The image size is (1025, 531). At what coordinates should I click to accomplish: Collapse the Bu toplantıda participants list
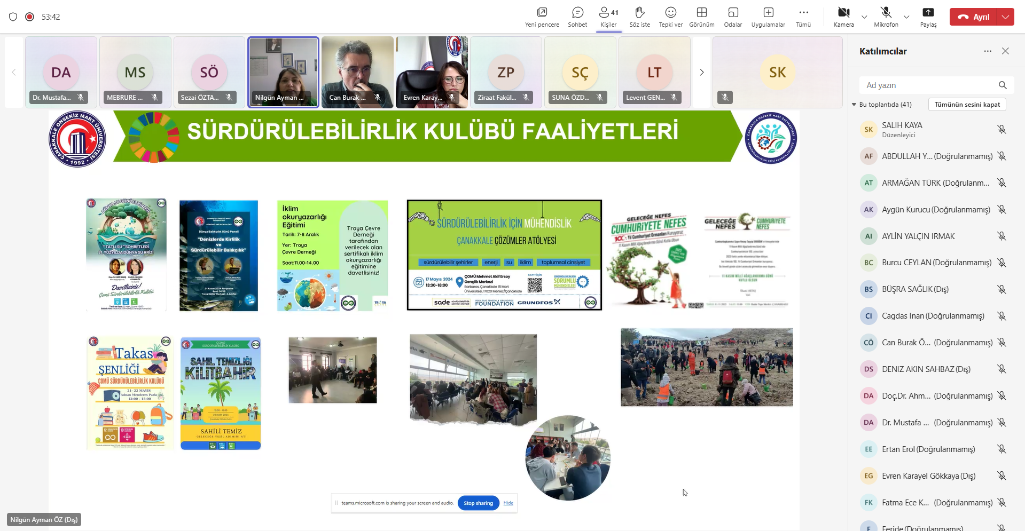854,105
